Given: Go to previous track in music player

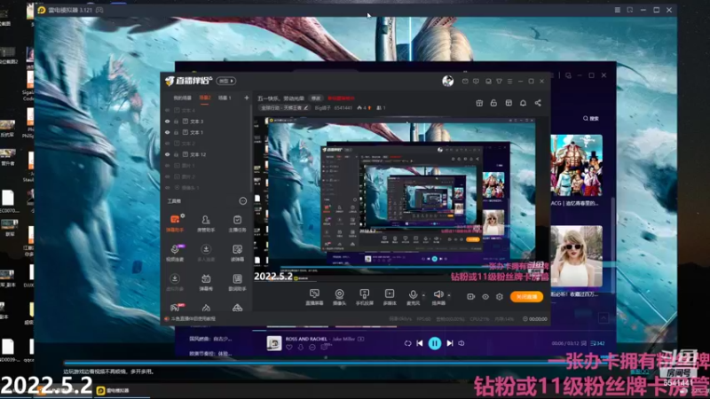Looking at the screenshot, I should (x=420, y=343).
